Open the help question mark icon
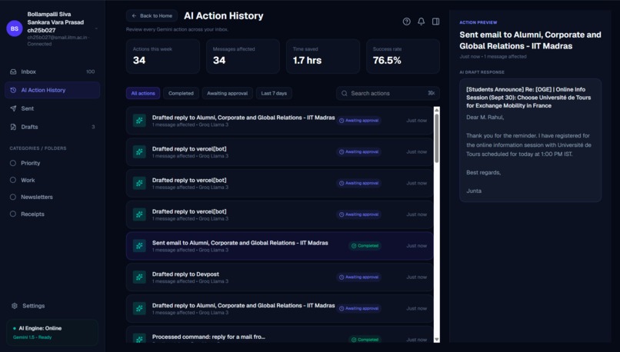This screenshot has height=352, width=620. click(406, 22)
